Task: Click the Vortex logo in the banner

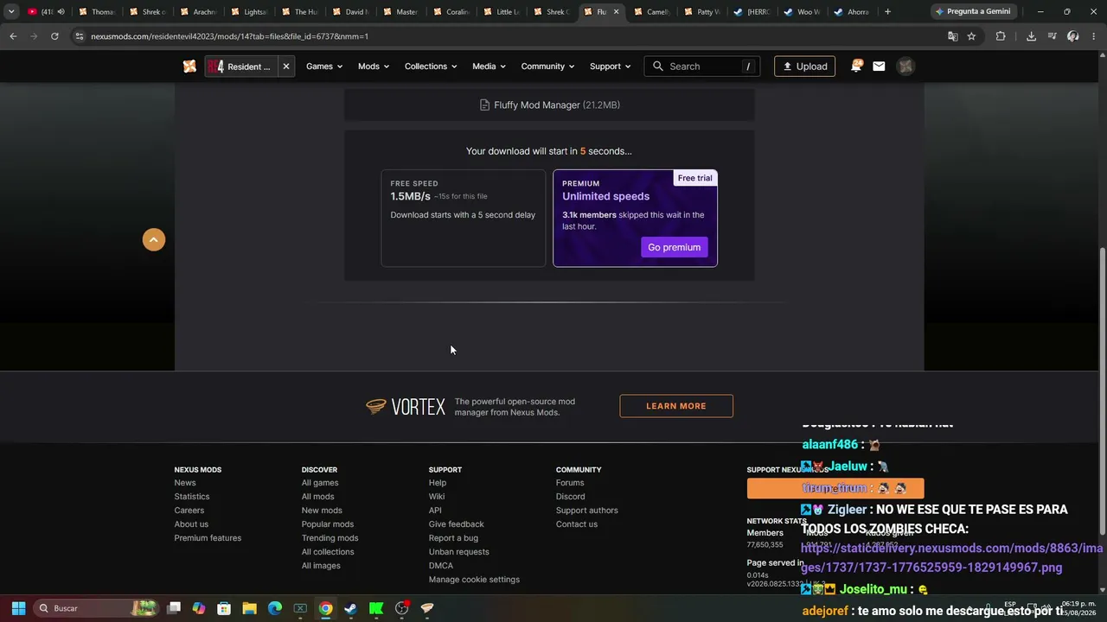Action: (406, 406)
